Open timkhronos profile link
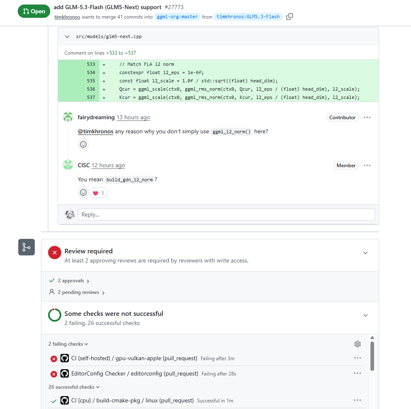The image size is (411, 409). (67, 17)
